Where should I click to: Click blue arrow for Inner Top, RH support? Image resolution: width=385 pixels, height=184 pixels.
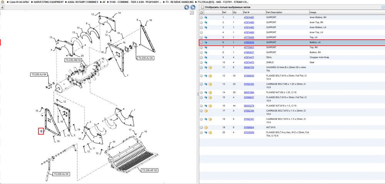206,22
